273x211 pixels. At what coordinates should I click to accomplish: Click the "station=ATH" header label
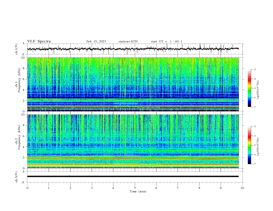click(x=128, y=41)
